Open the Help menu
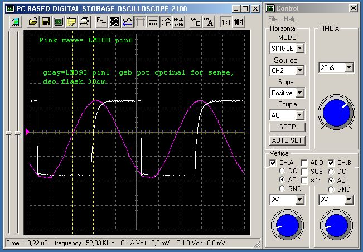Viewport: 363px width, 252px height. [x=290, y=19]
